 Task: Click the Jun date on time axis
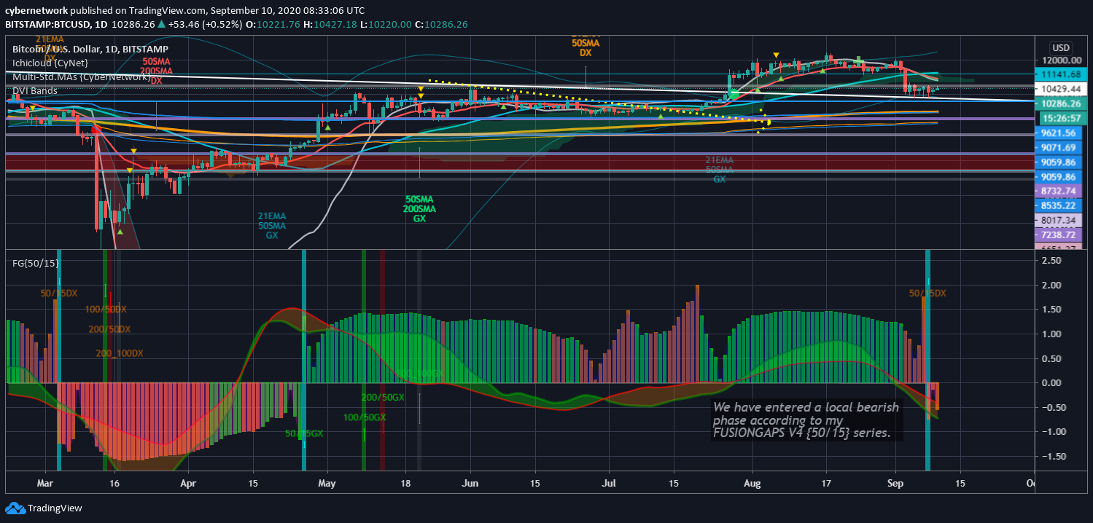coord(470,483)
